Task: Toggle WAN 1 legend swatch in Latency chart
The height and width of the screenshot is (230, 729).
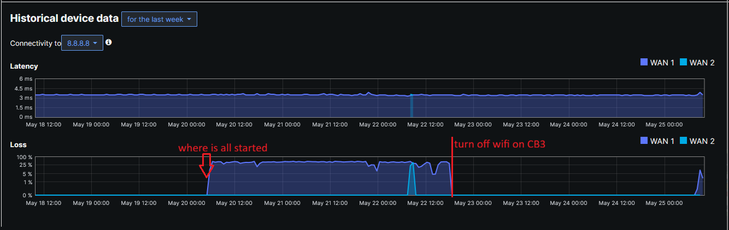Action: click(x=644, y=62)
